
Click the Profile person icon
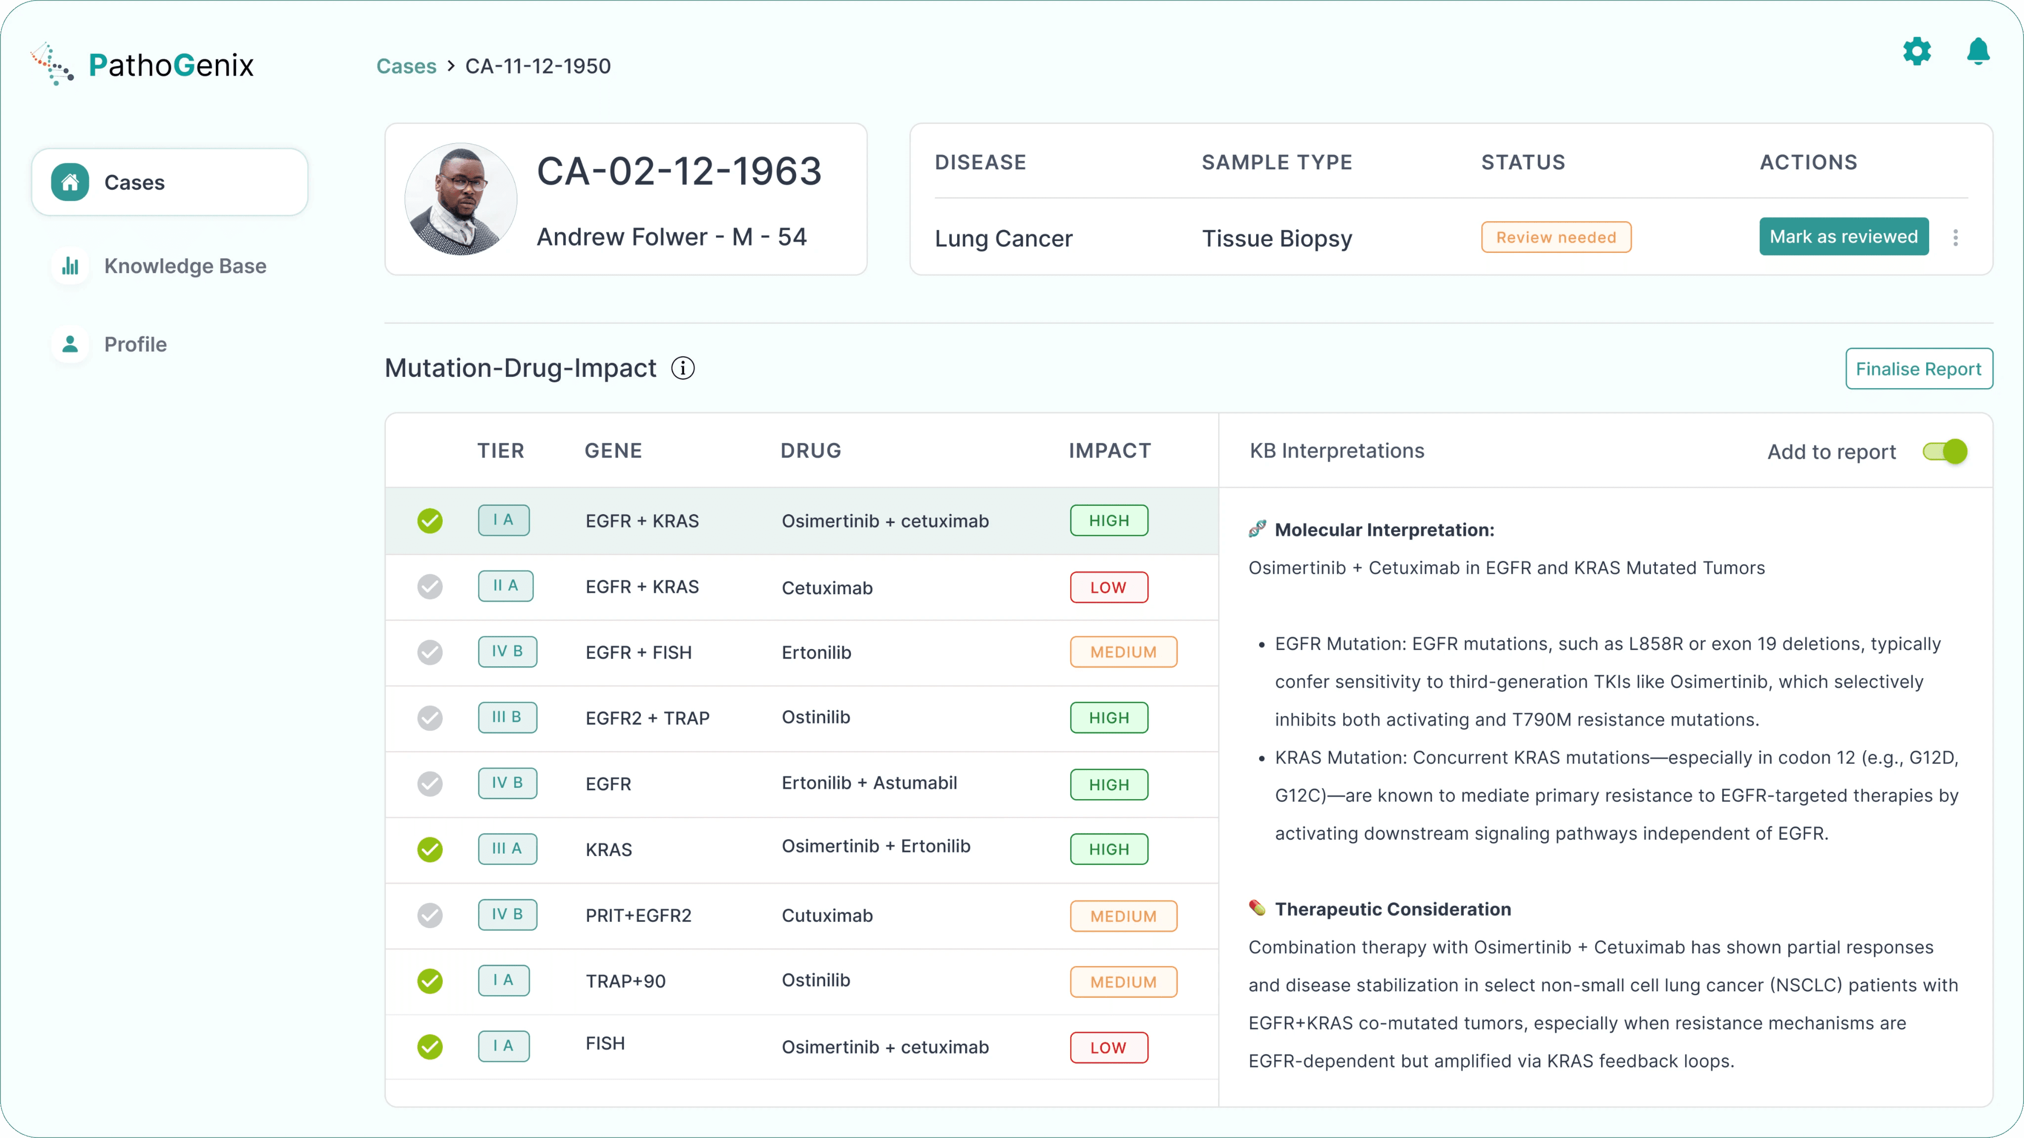click(71, 344)
